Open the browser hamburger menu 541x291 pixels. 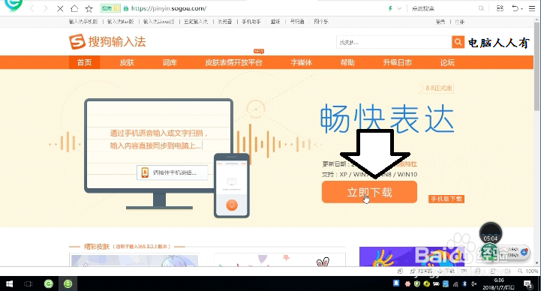[x=532, y=8]
